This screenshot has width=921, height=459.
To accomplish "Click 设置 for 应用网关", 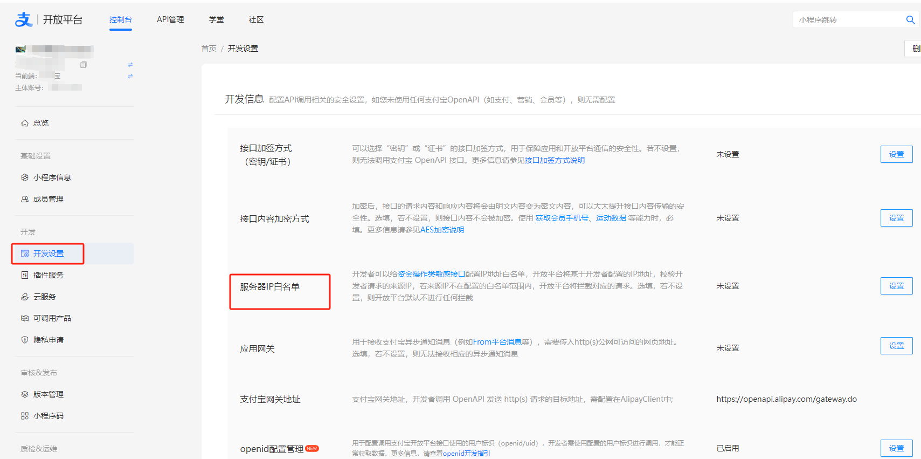I will (896, 346).
